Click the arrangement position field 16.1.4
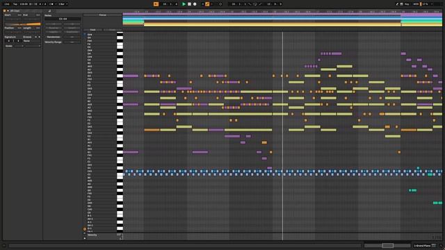 click(x=170, y=4)
